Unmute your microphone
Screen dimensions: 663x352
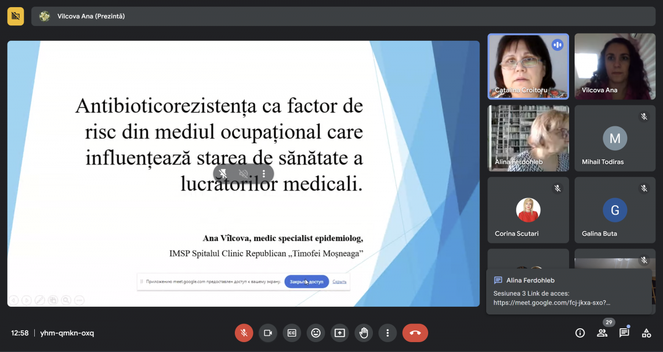(244, 333)
